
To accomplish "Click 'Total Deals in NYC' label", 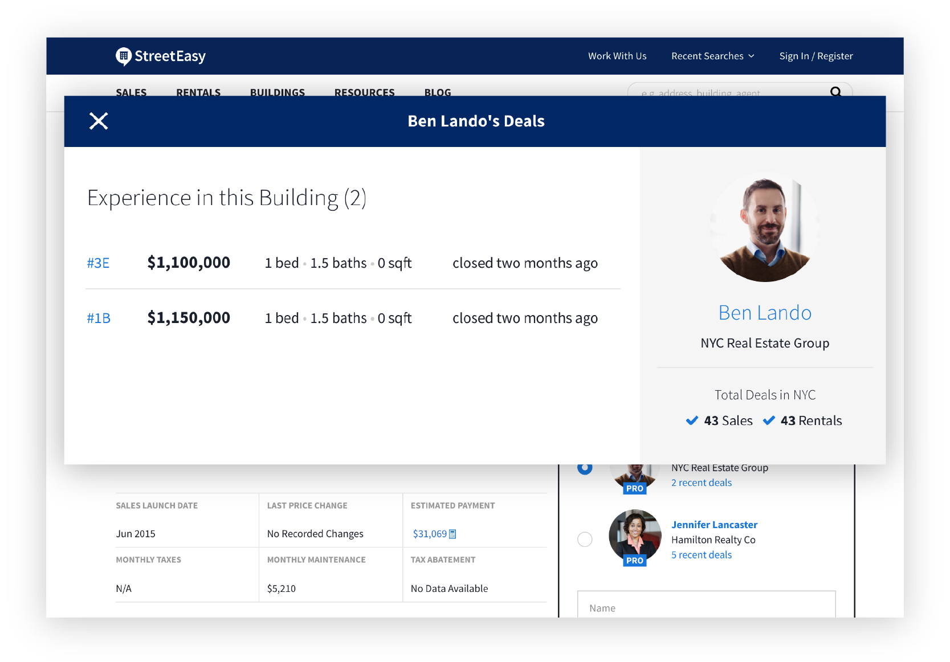I will pos(765,395).
